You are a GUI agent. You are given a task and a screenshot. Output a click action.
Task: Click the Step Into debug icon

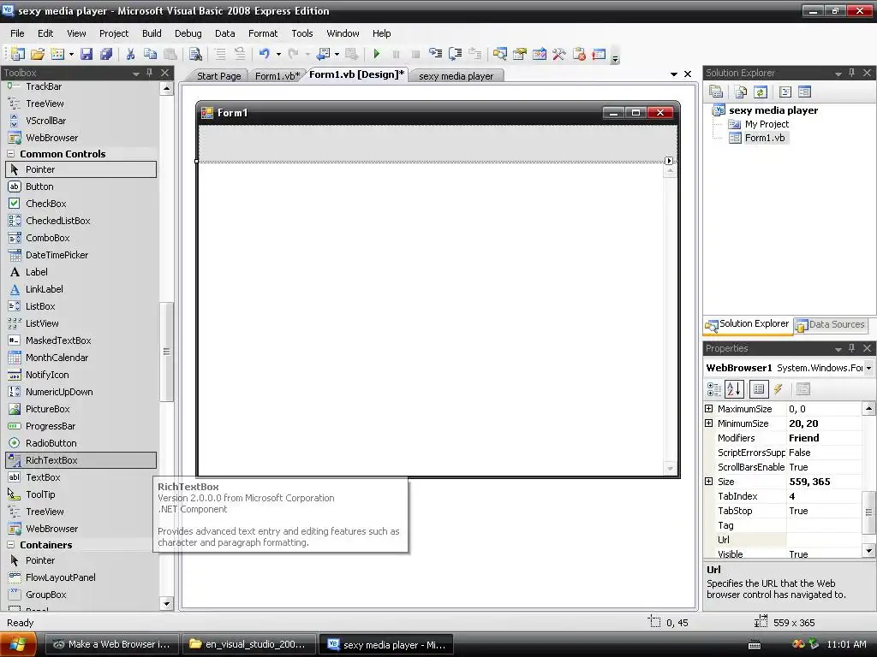tap(435, 54)
